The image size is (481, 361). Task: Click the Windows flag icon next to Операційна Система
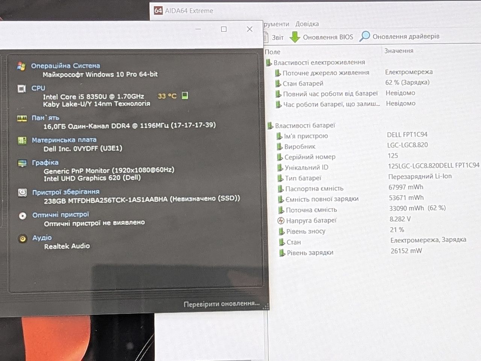[21, 66]
